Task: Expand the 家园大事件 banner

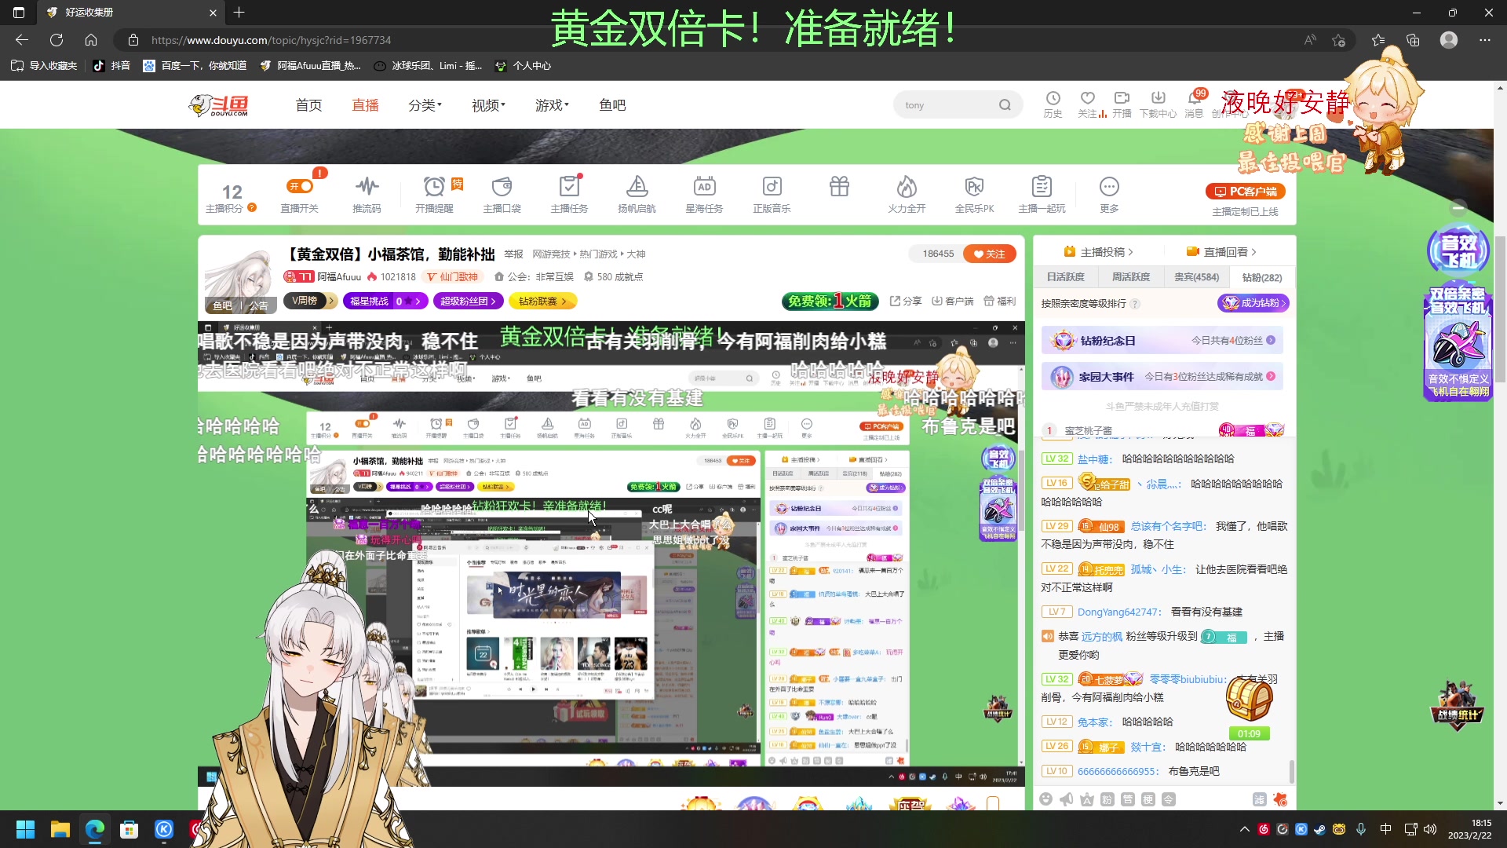Action: [x=1162, y=377]
